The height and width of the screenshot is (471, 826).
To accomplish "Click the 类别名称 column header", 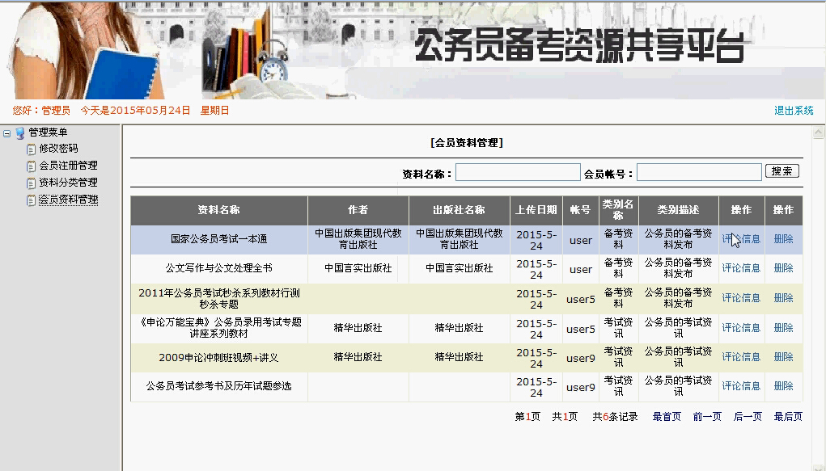I will (x=618, y=210).
